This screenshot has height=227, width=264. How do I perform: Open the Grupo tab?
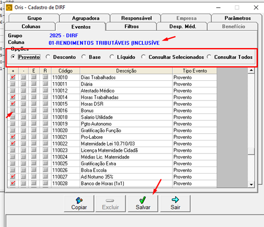(34, 18)
